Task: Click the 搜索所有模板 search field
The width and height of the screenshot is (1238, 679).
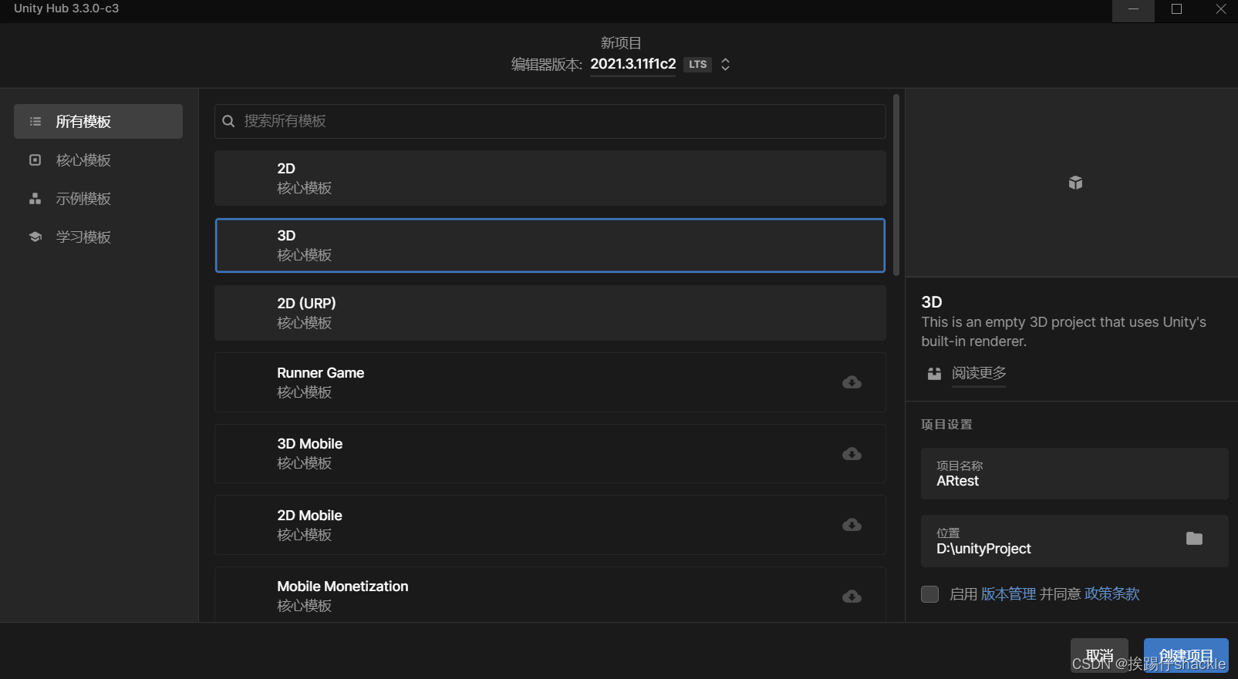Action: [x=550, y=121]
